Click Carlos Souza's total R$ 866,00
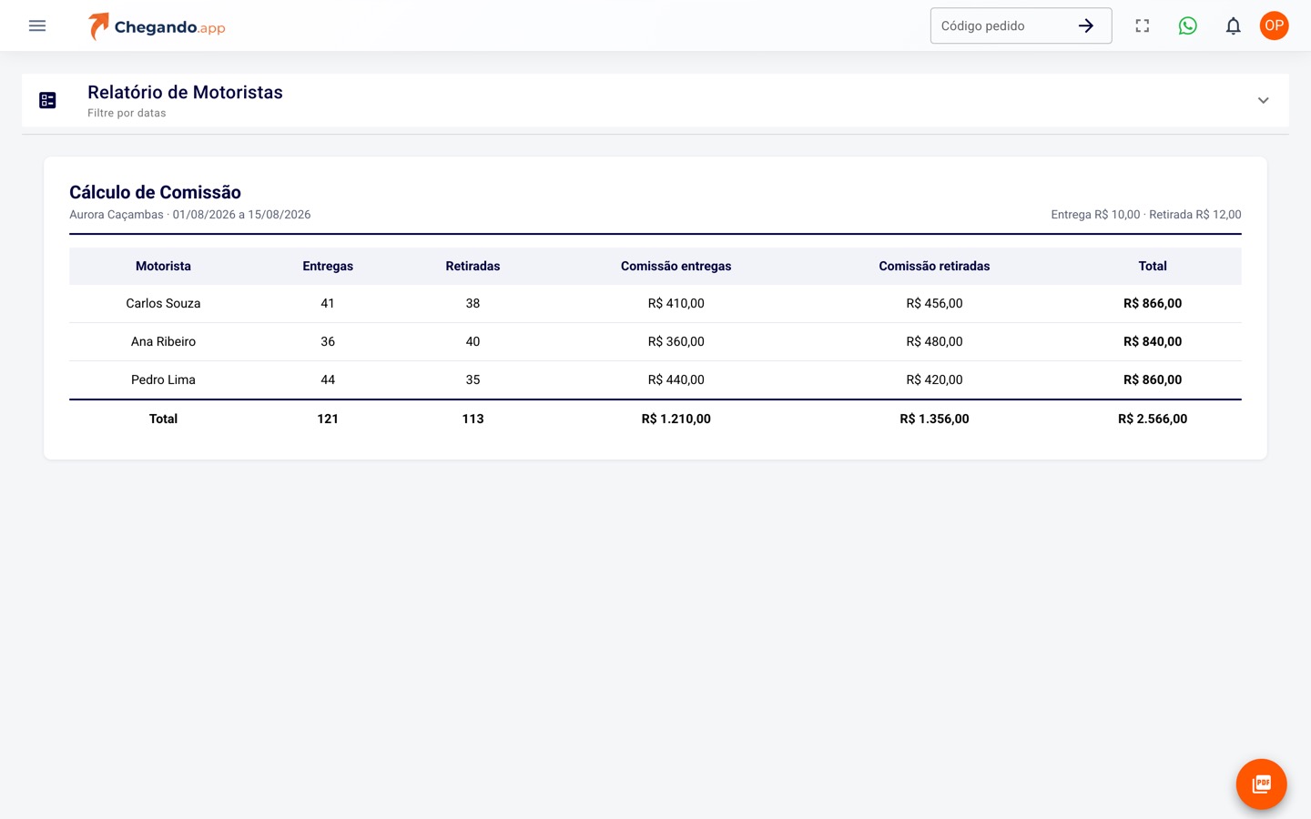 pyautogui.click(x=1153, y=303)
